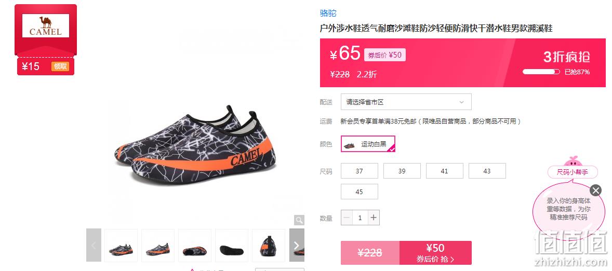Increase quantity with plus button
The image size is (612, 271).
374,218
